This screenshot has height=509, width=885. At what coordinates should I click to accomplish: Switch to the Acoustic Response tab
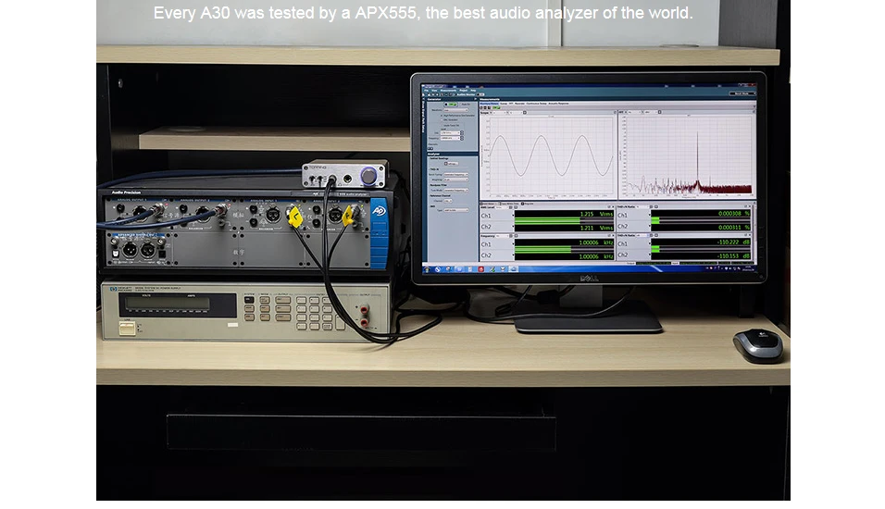[558, 104]
